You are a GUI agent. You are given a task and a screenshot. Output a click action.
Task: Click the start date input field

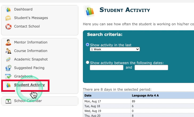[x=107, y=68]
